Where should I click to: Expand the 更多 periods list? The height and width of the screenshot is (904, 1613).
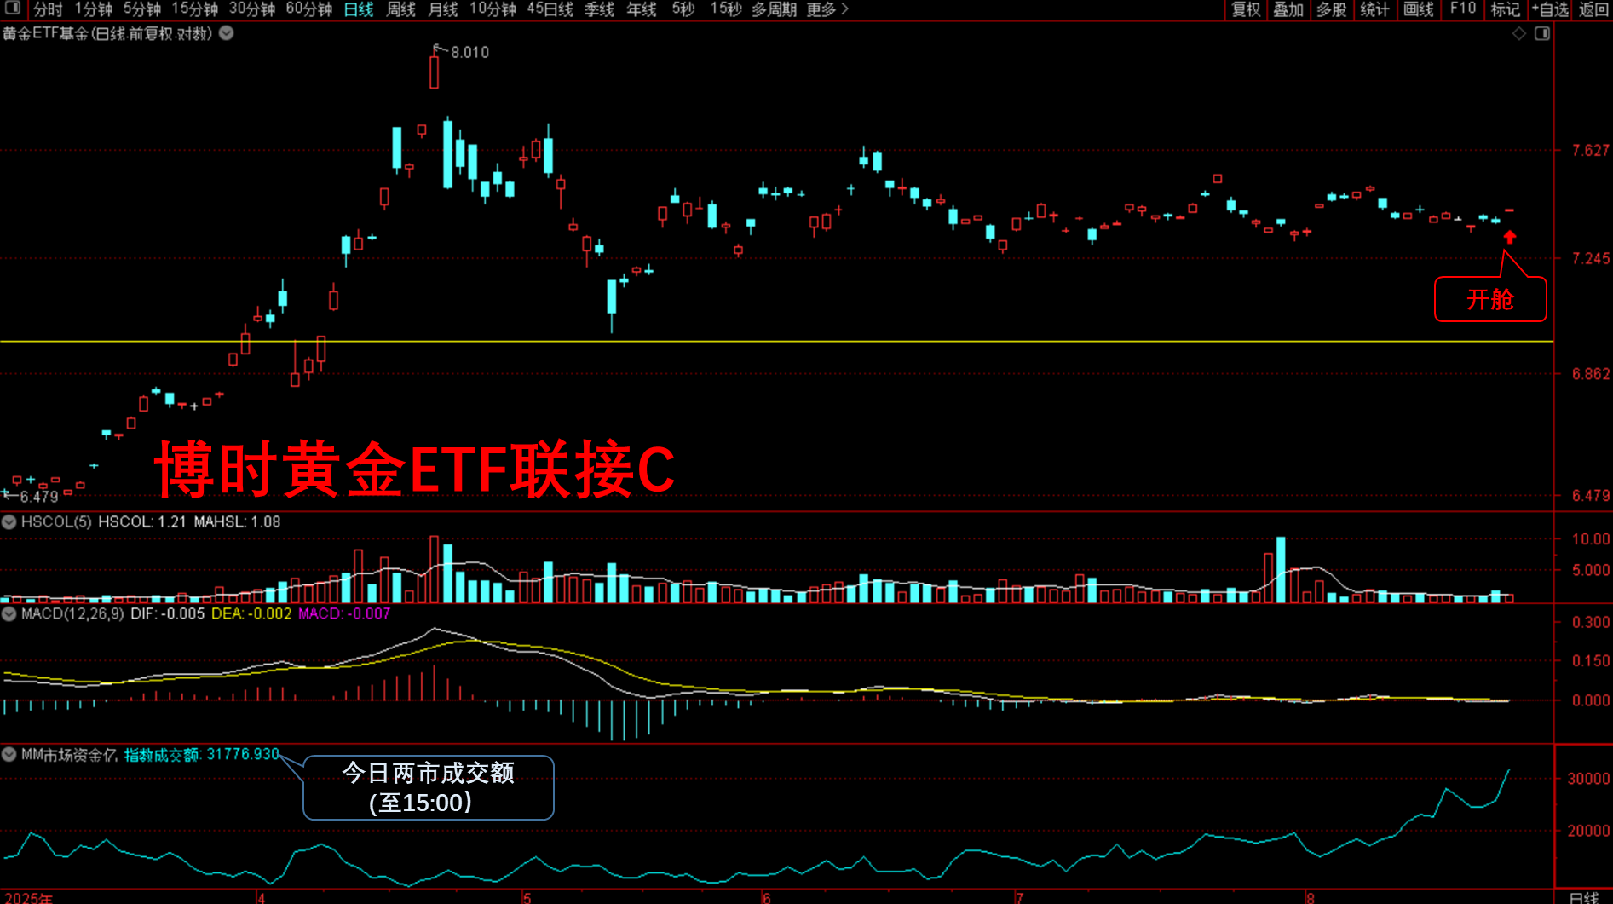[827, 9]
